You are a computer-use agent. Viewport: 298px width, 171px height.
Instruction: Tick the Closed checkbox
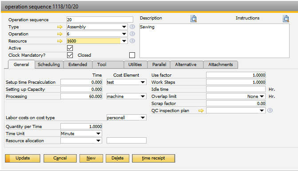(132, 55)
